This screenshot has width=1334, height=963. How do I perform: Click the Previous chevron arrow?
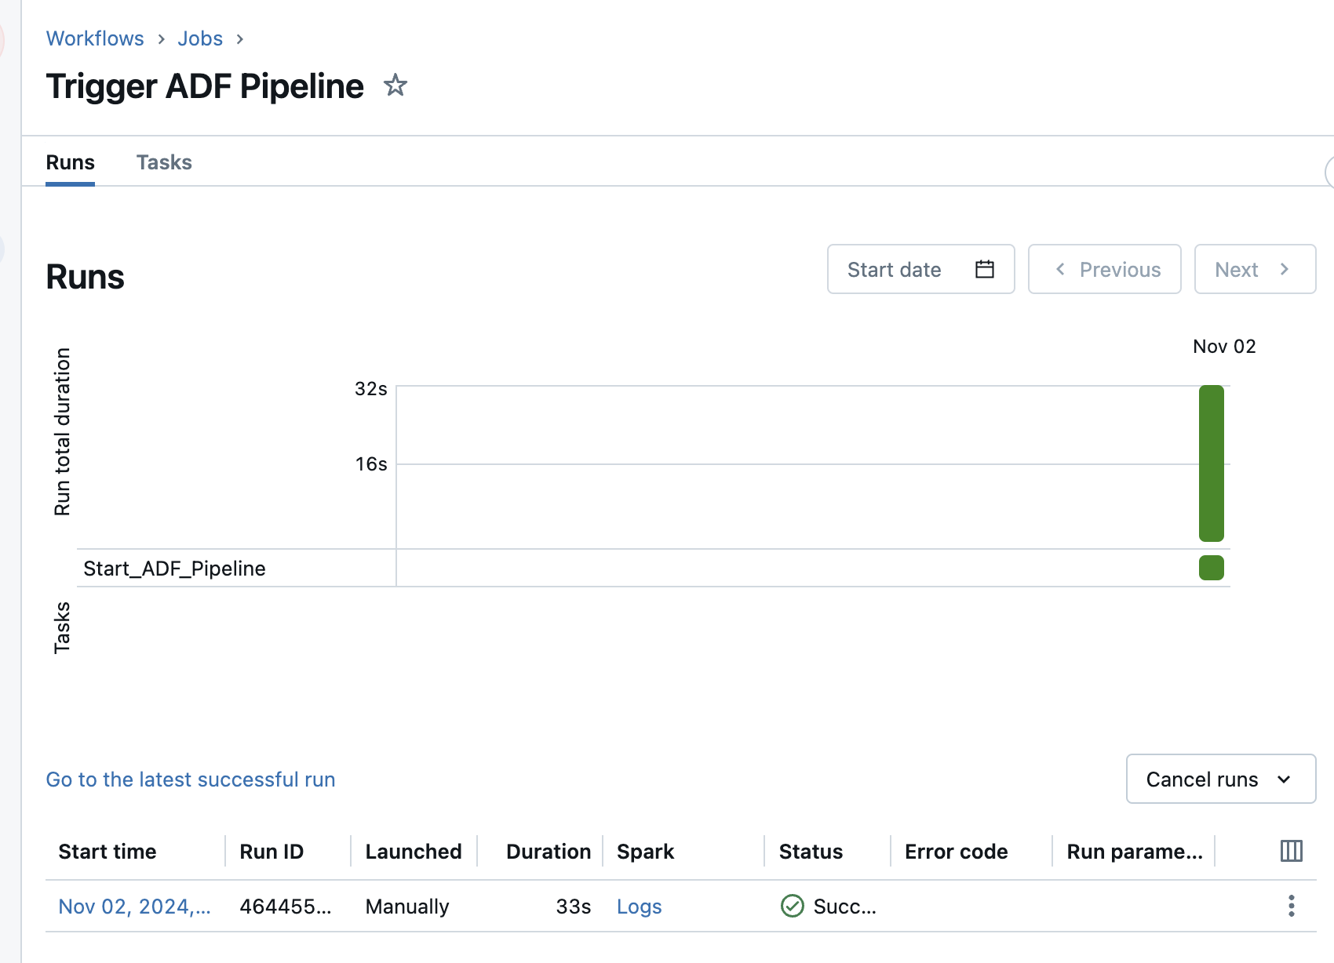(1060, 269)
